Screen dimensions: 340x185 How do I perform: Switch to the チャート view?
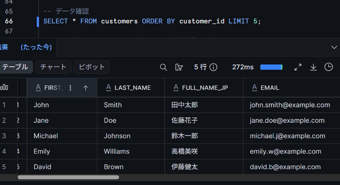pos(53,67)
